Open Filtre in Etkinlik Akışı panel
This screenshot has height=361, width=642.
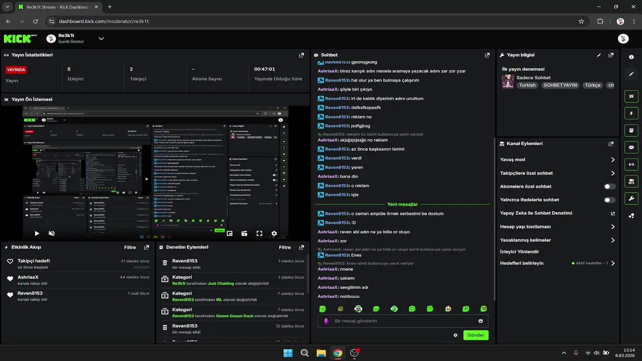point(130,247)
